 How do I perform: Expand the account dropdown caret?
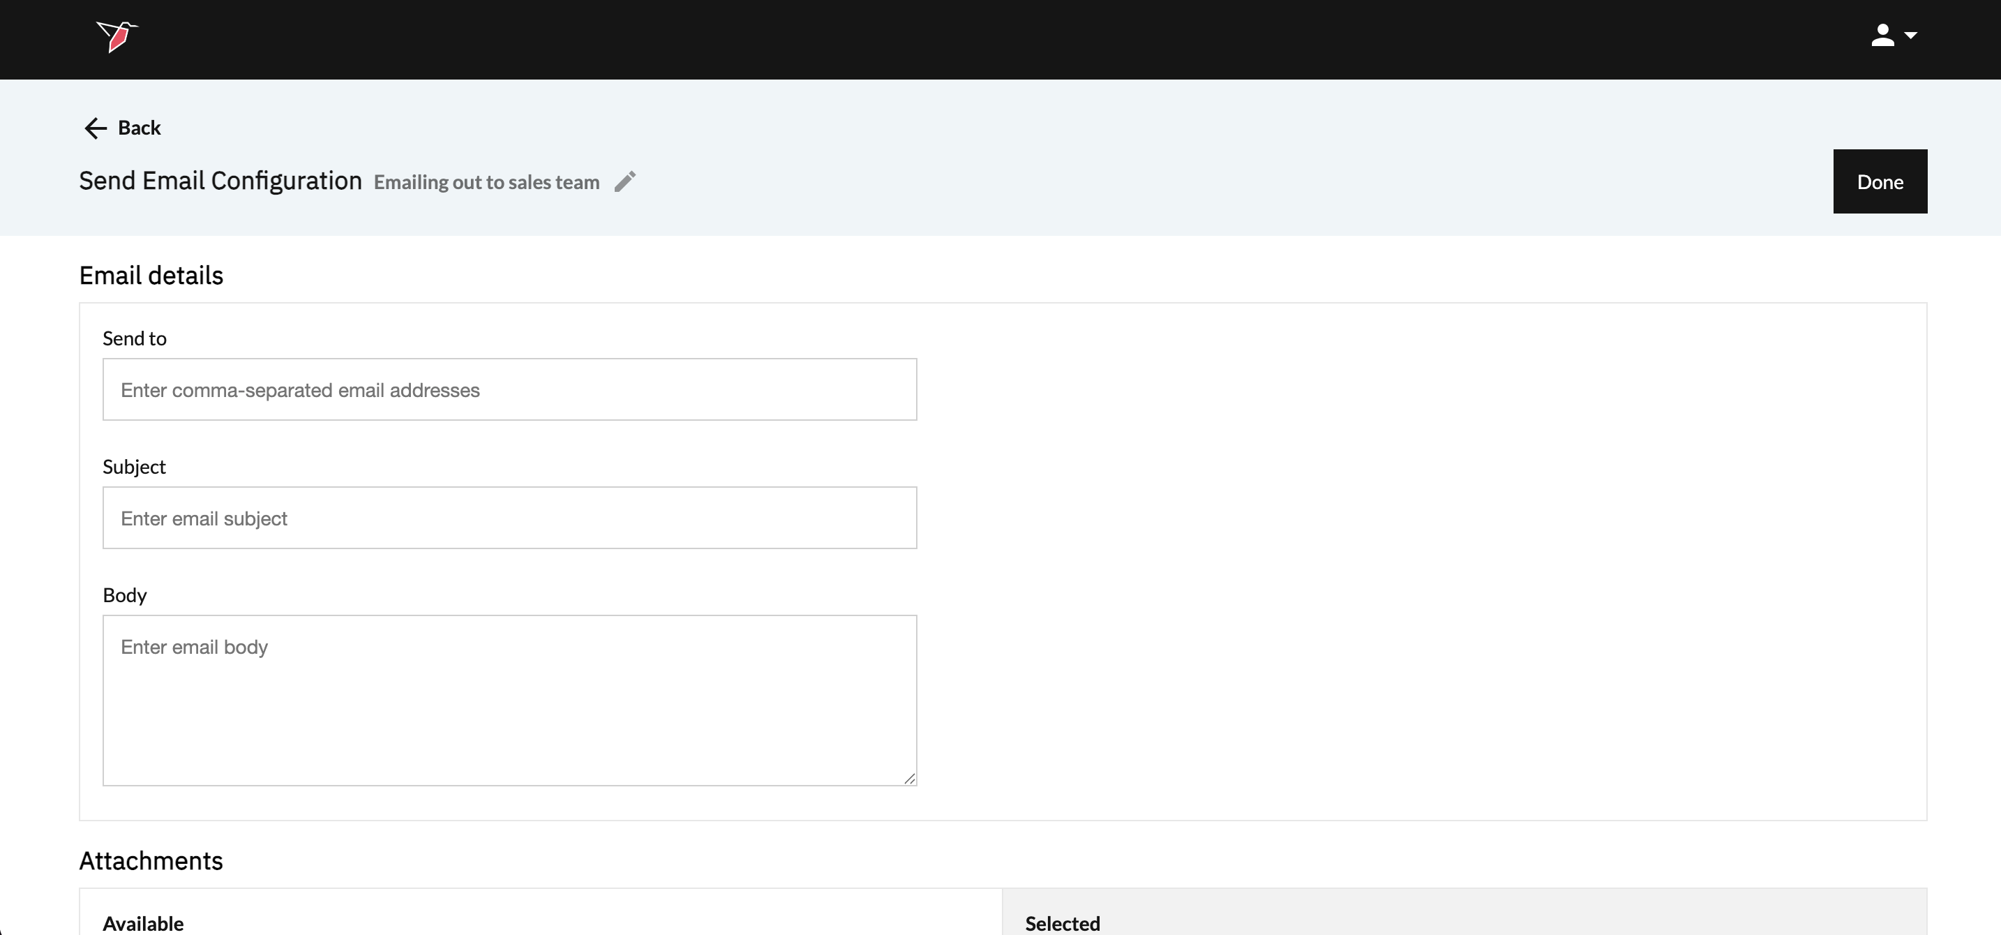(1911, 36)
